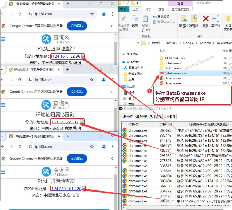Open profile avatar in top Chrome window
Viewport: 232px width, 210px height.
click(x=104, y=14)
